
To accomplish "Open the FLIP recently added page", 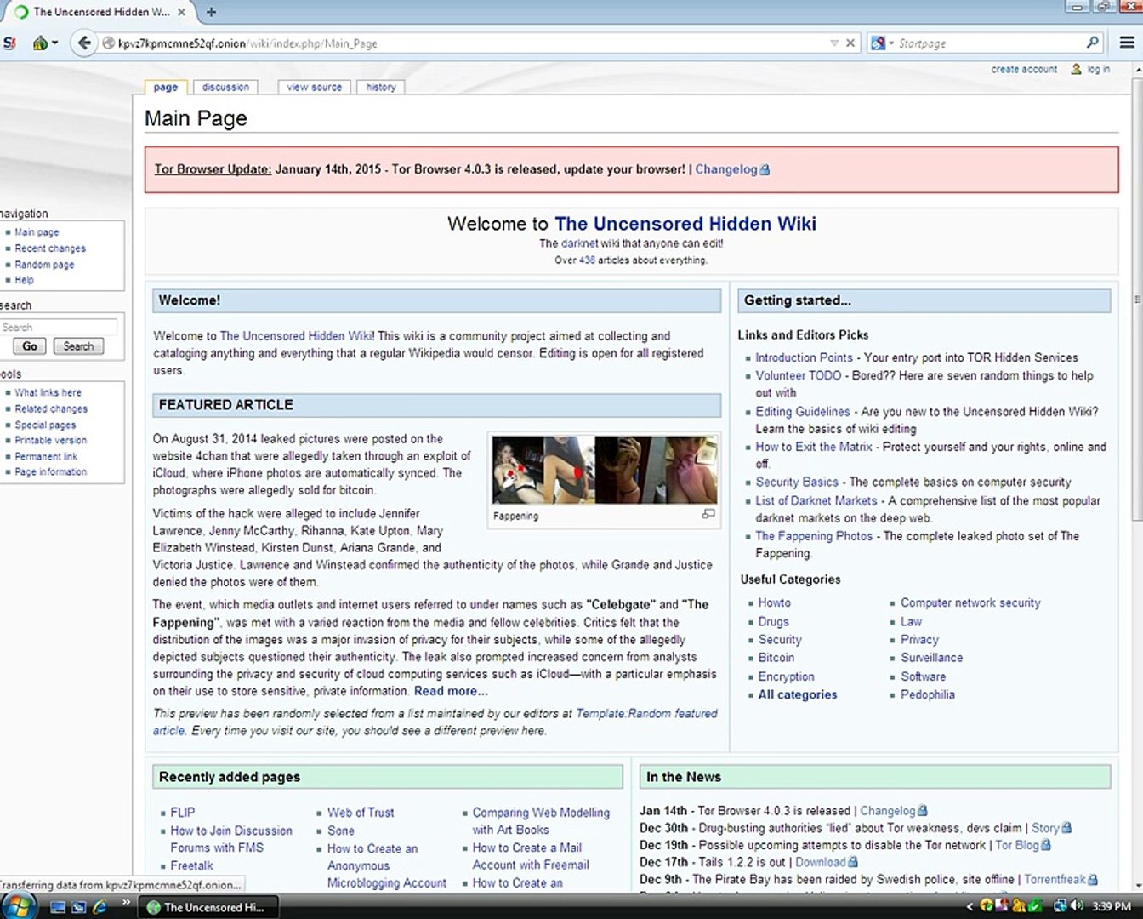I will click(182, 813).
